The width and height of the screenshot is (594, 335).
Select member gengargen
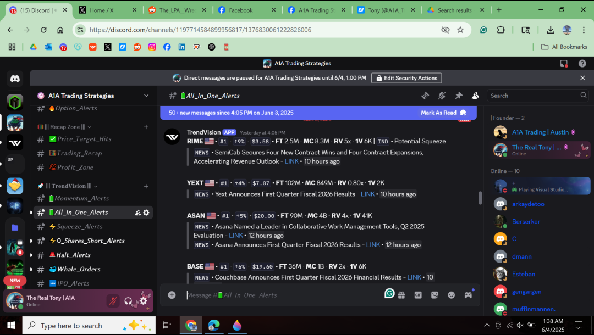(540, 292)
